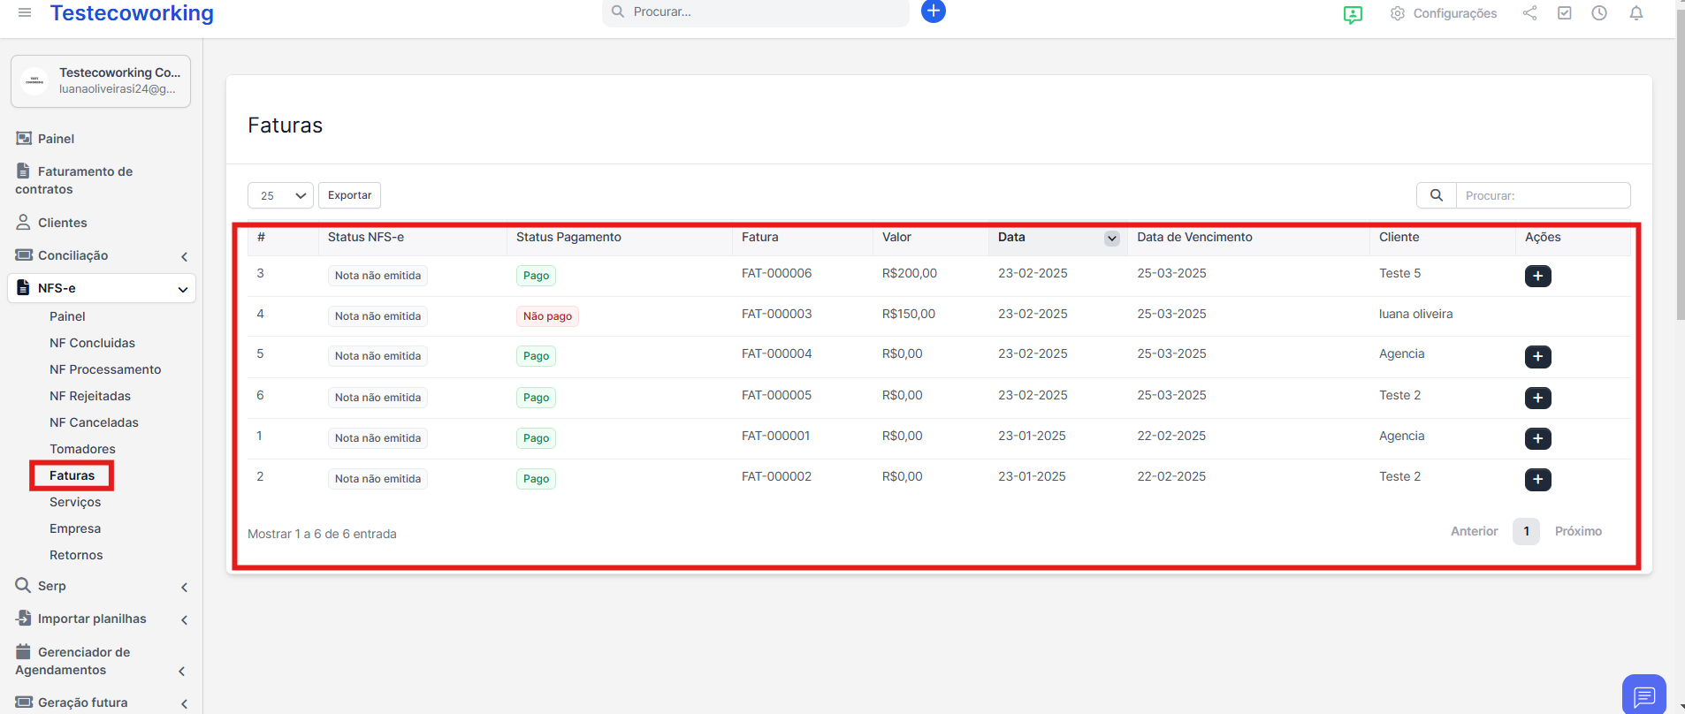Click the blue plus quick-create icon
Image resolution: width=1685 pixels, height=714 pixels.
point(933,11)
